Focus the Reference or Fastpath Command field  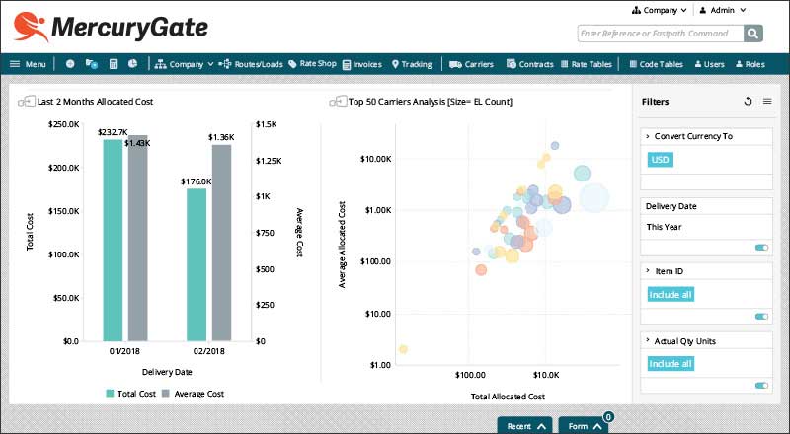pyautogui.click(x=661, y=34)
